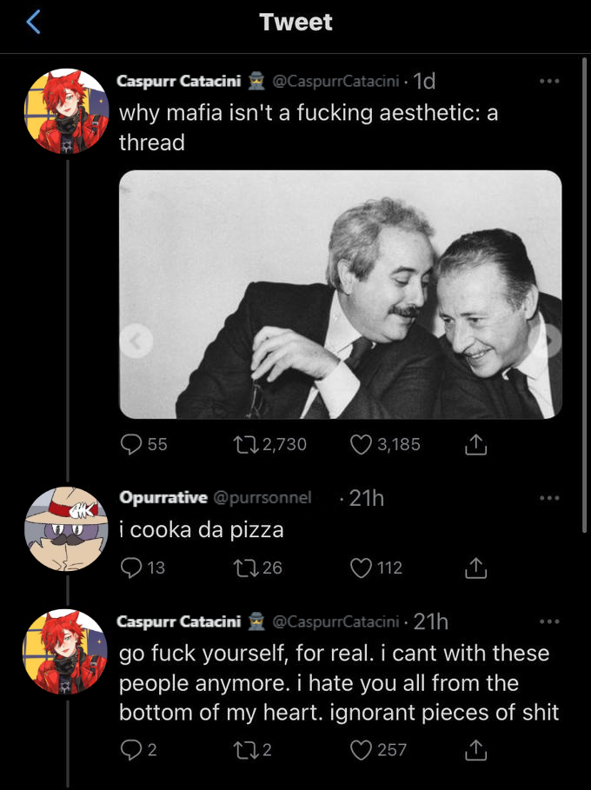The width and height of the screenshot is (591, 790).
Task: Share the mafia aesthetic thread tweet
Action: 475,445
